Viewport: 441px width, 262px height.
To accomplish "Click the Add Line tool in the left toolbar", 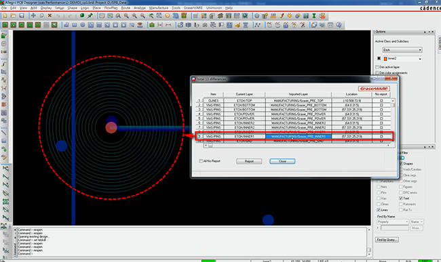I will 4,133.
